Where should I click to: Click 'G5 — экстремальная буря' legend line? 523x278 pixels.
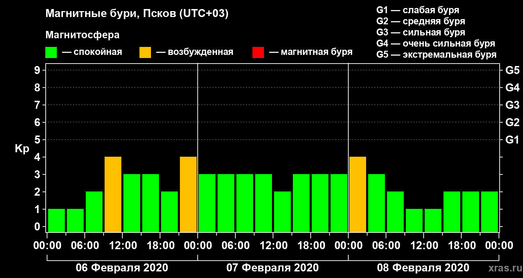(437, 55)
